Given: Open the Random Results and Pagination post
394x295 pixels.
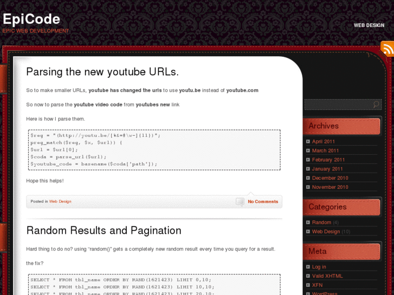Looking at the screenshot, I should pos(104,231).
